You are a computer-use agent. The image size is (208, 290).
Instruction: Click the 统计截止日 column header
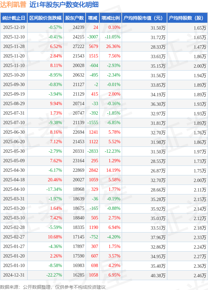[14, 18]
